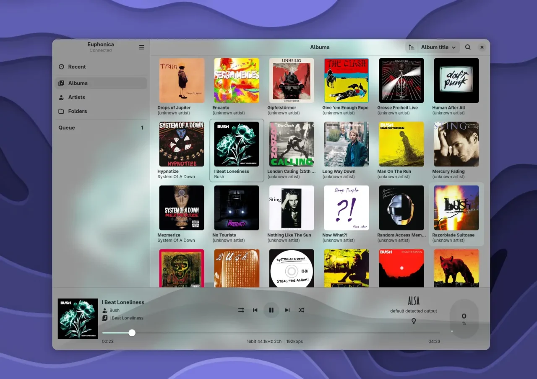Open the Human After All album

pos(456,80)
